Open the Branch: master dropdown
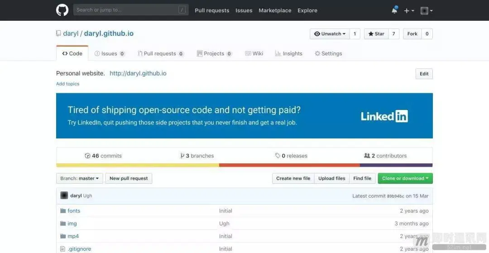Viewport: 489px width, 253px height. 80,178
